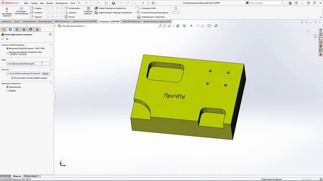Select the Миллиметры (Millimeters) units radio button
323x181 pixels.
(x=8, y=87)
